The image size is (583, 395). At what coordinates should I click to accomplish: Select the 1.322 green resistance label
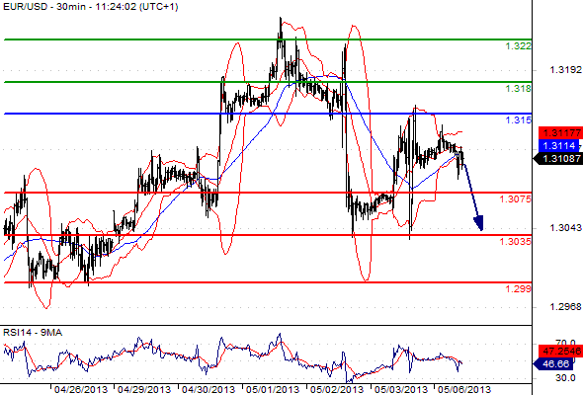click(x=519, y=46)
